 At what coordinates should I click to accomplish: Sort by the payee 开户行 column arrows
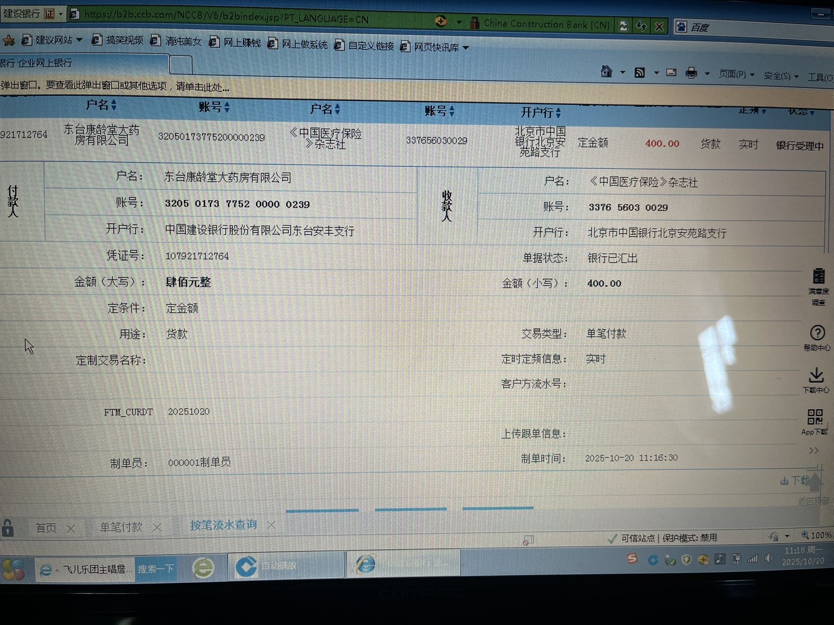[x=558, y=113]
